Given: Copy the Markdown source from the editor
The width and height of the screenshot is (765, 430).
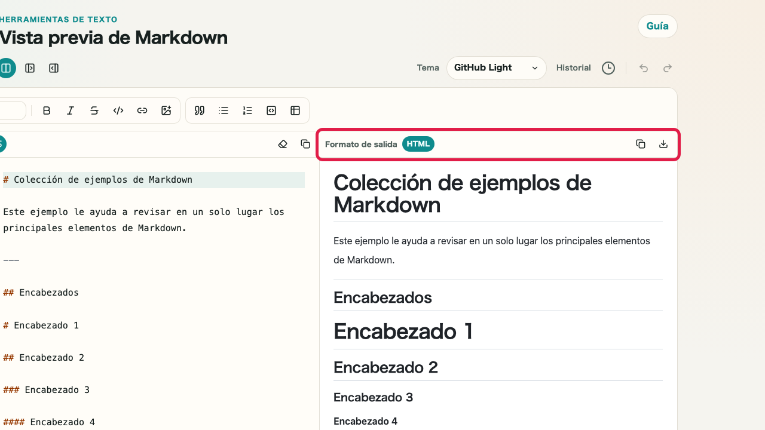Looking at the screenshot, I should 305,144.
